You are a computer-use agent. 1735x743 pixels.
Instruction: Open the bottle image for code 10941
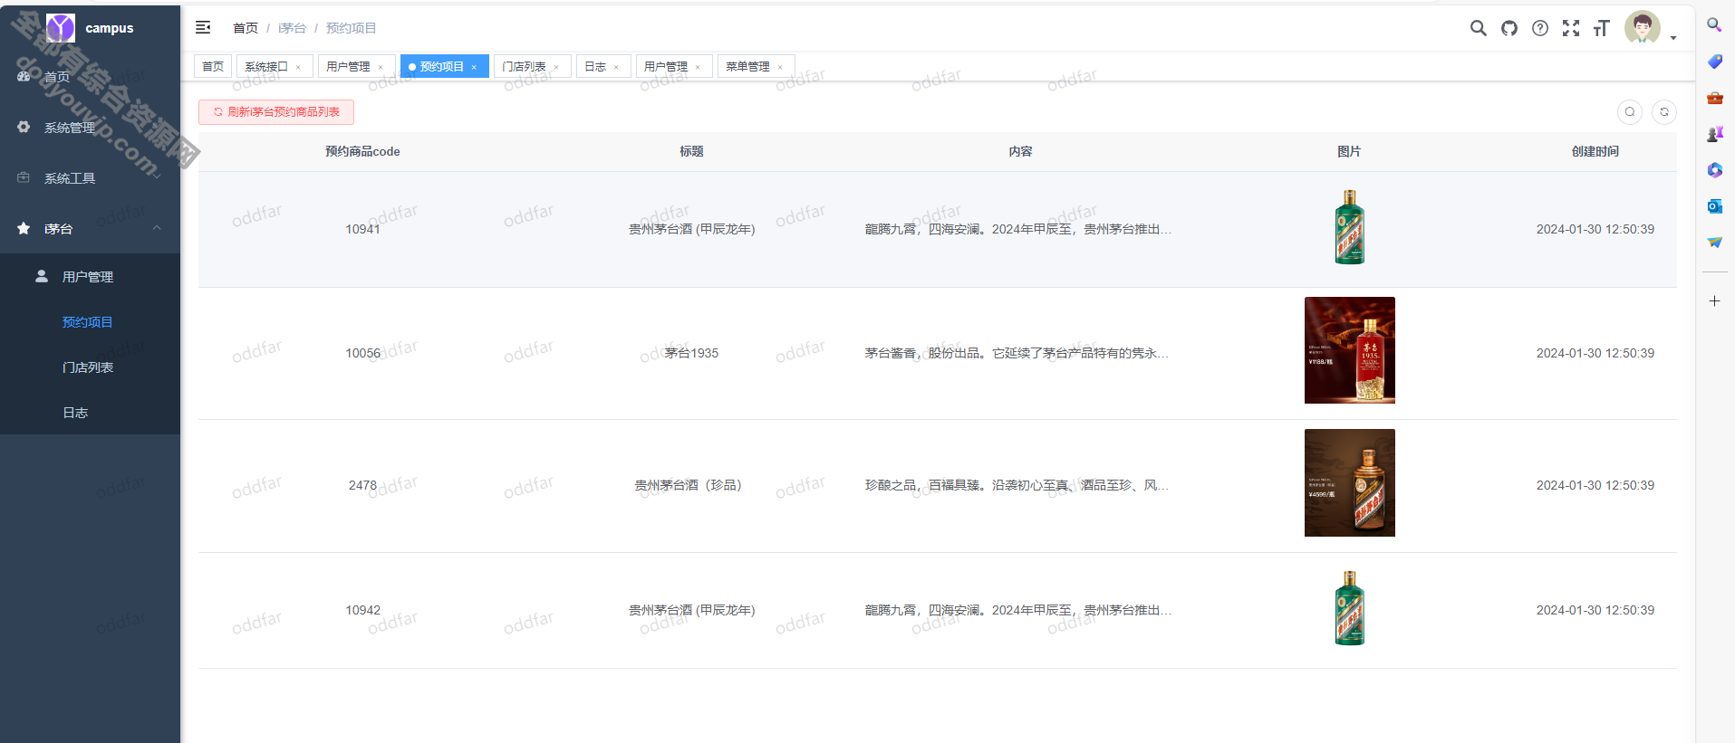click(1349, 227)
